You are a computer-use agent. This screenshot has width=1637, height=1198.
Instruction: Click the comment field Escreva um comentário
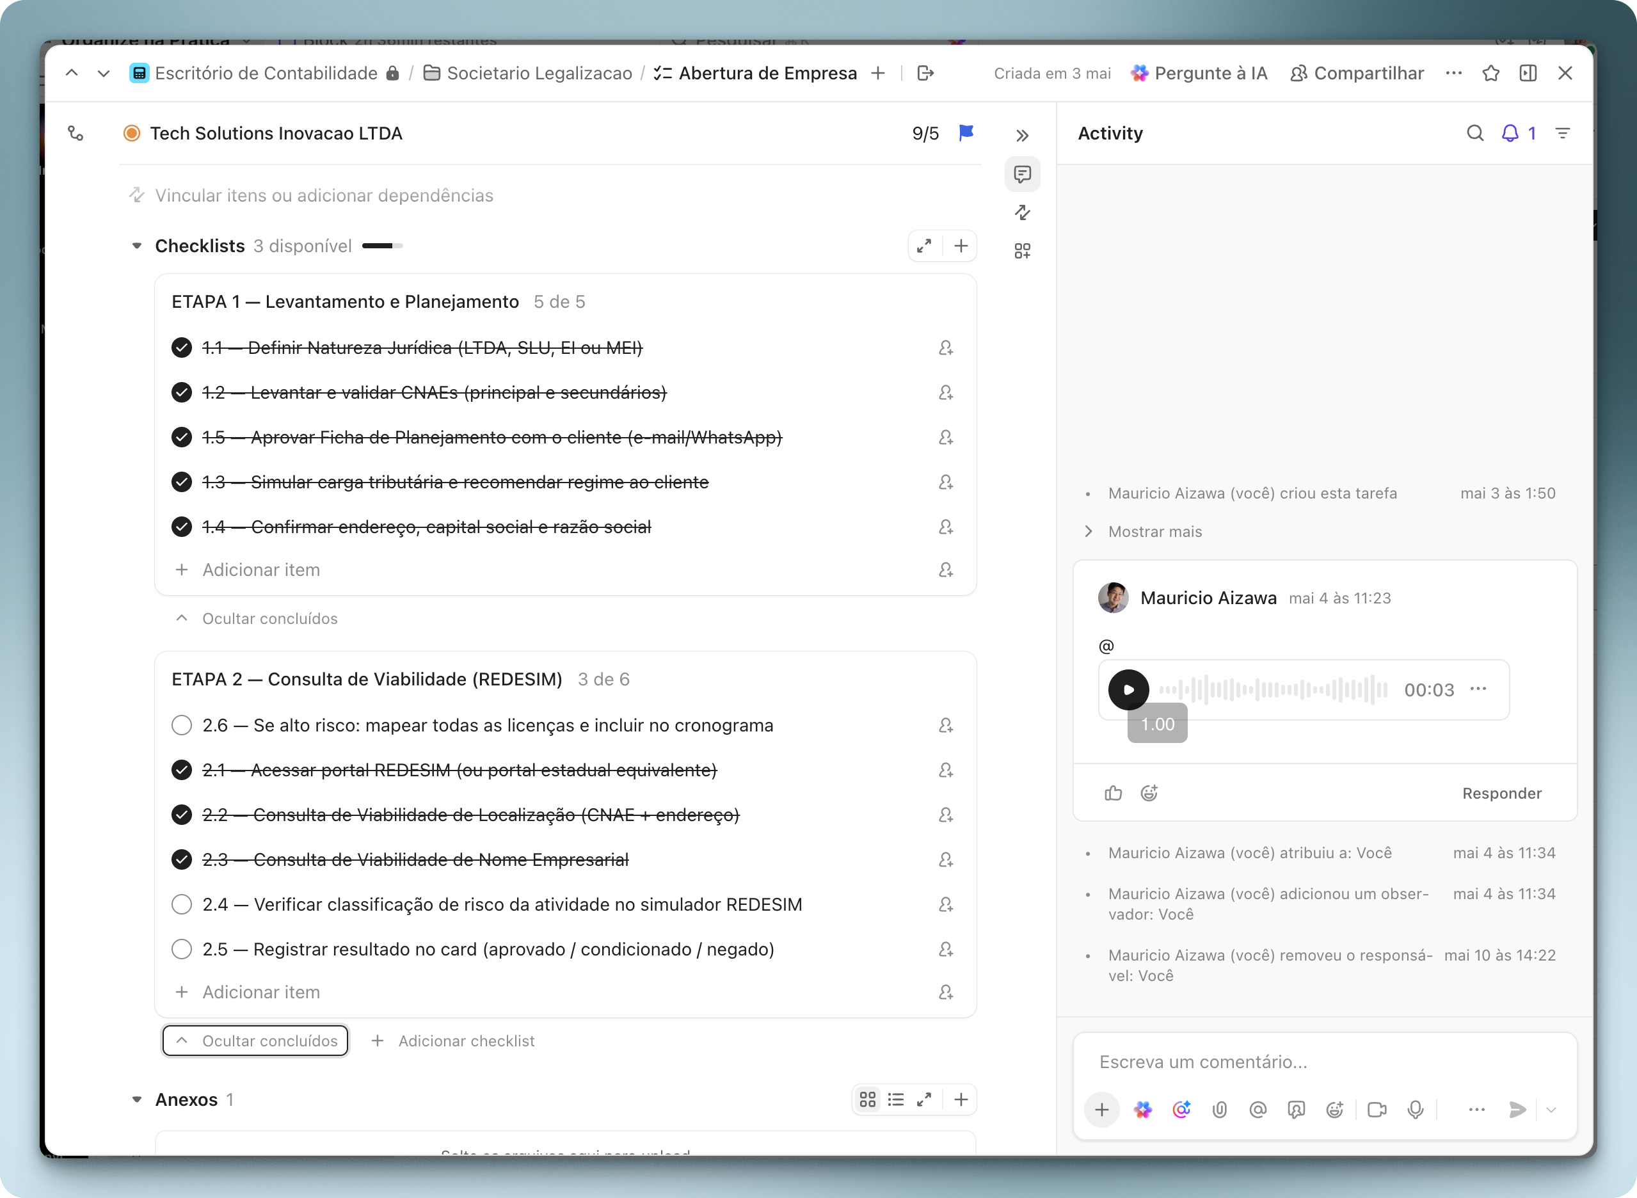point(1324,1062)
